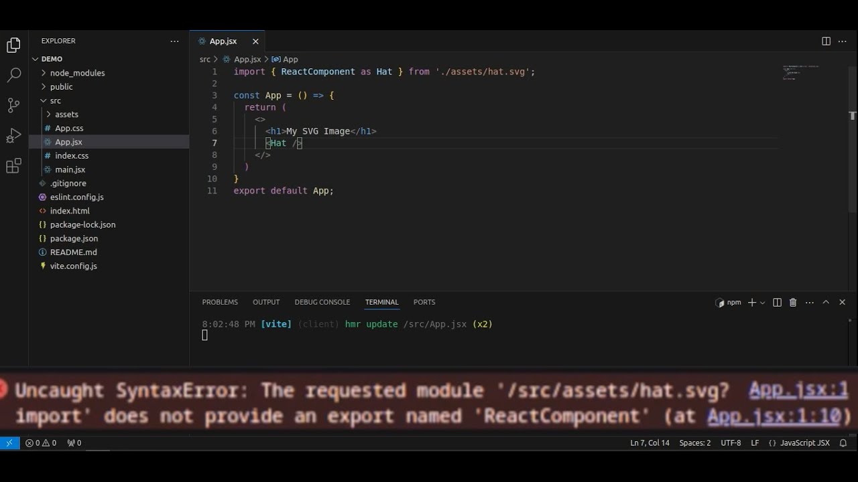The width and height of the screenshot is (858, 482).
Task: Close the terminal panel
Action: [843, 303]
